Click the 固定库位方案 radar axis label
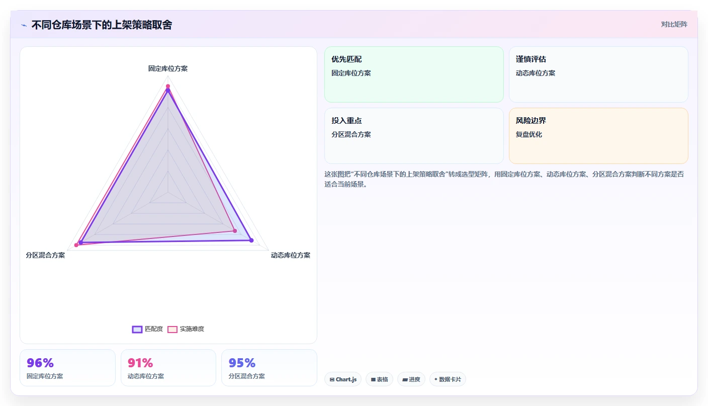This screenshot has height=406, width=708. point(168,68)
